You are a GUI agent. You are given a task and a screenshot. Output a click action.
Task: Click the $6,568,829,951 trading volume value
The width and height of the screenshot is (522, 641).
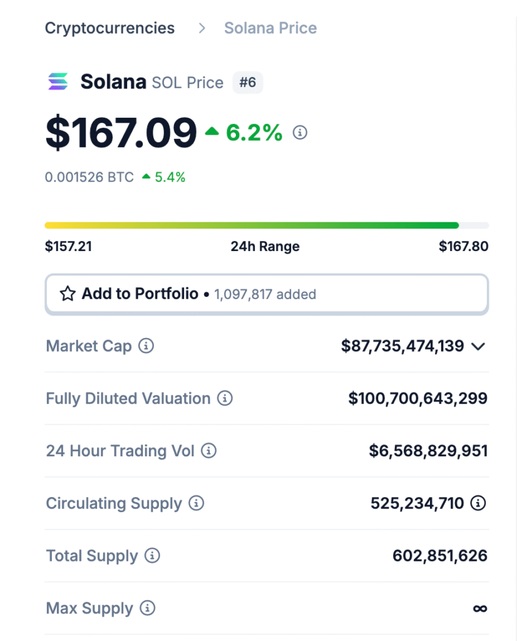coord(428,451)
